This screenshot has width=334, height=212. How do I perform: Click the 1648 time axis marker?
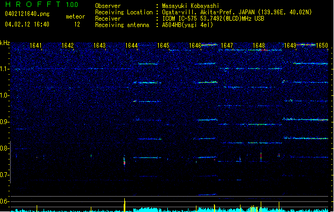pyautogui.click(x=259, y=46)
